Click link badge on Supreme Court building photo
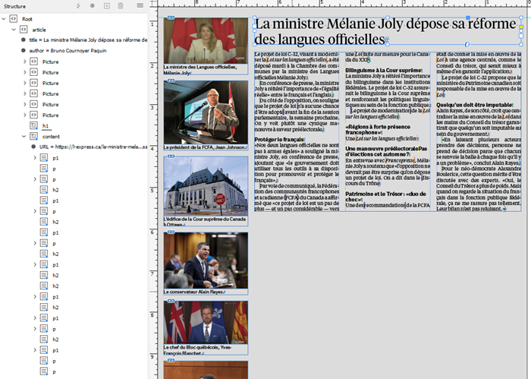Viewport: 531px width, 379px height. pyautogui.click(x=171, y=156)
